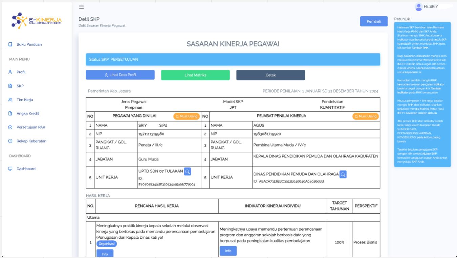The height and width of the screenshot is (258, 457).
Task: Click the 100% target tahunan cell
Action: click(340, 242)
